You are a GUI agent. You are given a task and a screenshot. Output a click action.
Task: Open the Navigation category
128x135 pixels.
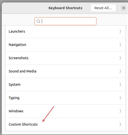pyautogui.click(x=65, y=45)
